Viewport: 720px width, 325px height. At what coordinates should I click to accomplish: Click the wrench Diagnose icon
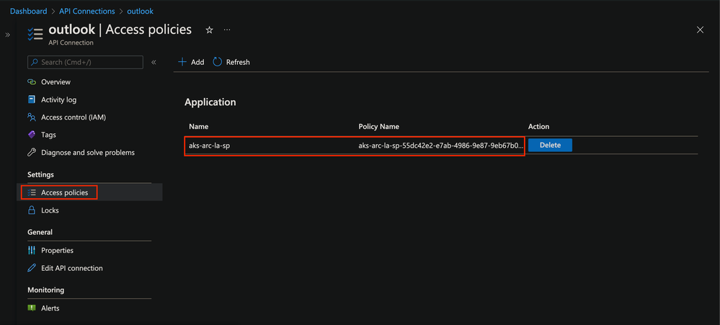32,152
